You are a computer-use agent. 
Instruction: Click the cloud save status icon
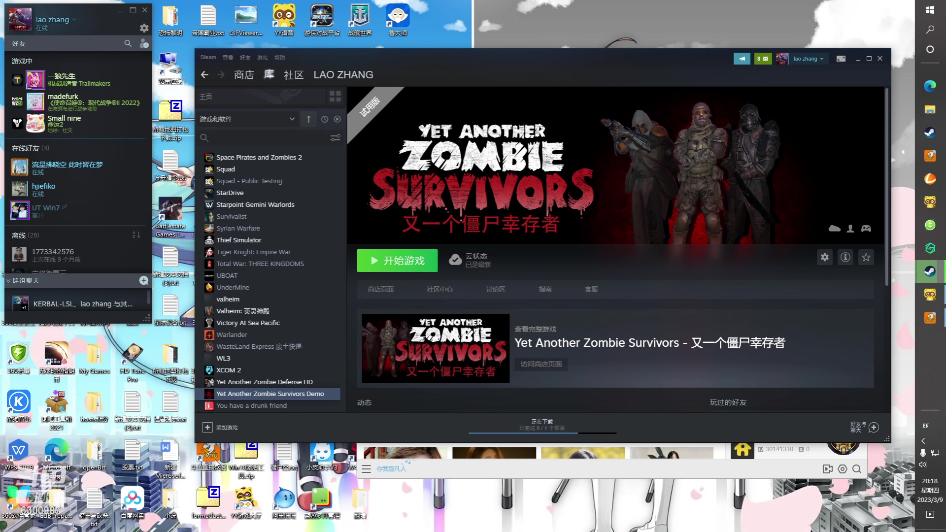[x=455, y=260]
